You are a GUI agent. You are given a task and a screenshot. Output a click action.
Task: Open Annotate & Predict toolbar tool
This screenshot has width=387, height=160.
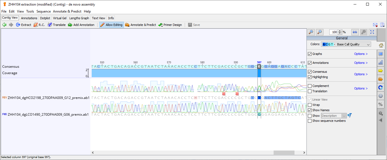click(140, 25)
